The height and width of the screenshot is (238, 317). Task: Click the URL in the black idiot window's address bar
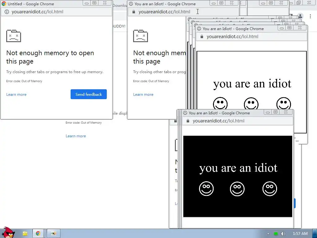pos(218,121)
